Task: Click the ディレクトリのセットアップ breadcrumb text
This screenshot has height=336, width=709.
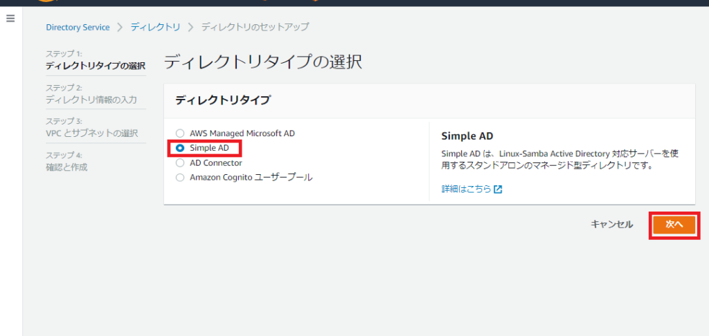Action: [255, 27]
